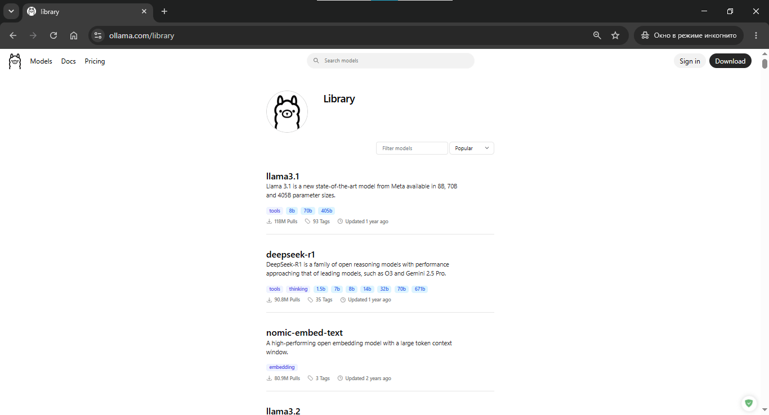769x415 pixels.
Task: Click 90.8M Pulls text for deepseek-r1
Action: [287, 300]
